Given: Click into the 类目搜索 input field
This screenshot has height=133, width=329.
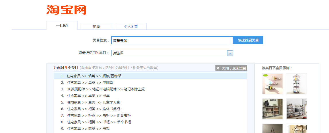Looking at the screenshot, I should click(x=172, y=40).
